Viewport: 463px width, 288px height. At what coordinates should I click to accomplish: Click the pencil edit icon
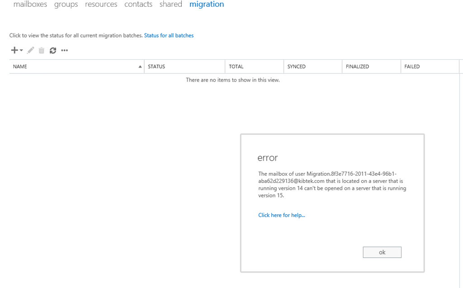30,50
